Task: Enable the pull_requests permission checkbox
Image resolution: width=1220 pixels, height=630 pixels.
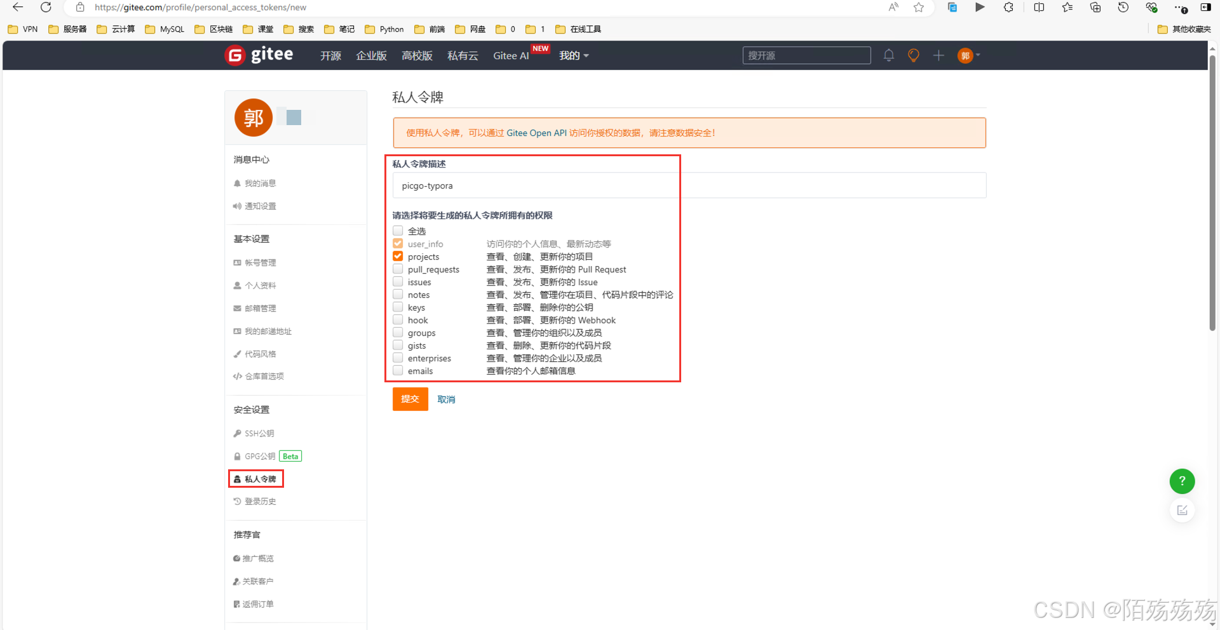Action: coord(398,269)
